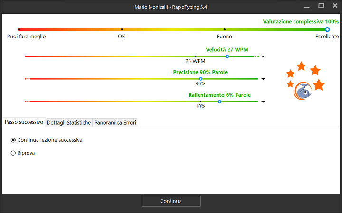The width and height of the screenshot is (342, 213).
Task: Click the blue handle on overall rating bar
Action: [327, 29]
